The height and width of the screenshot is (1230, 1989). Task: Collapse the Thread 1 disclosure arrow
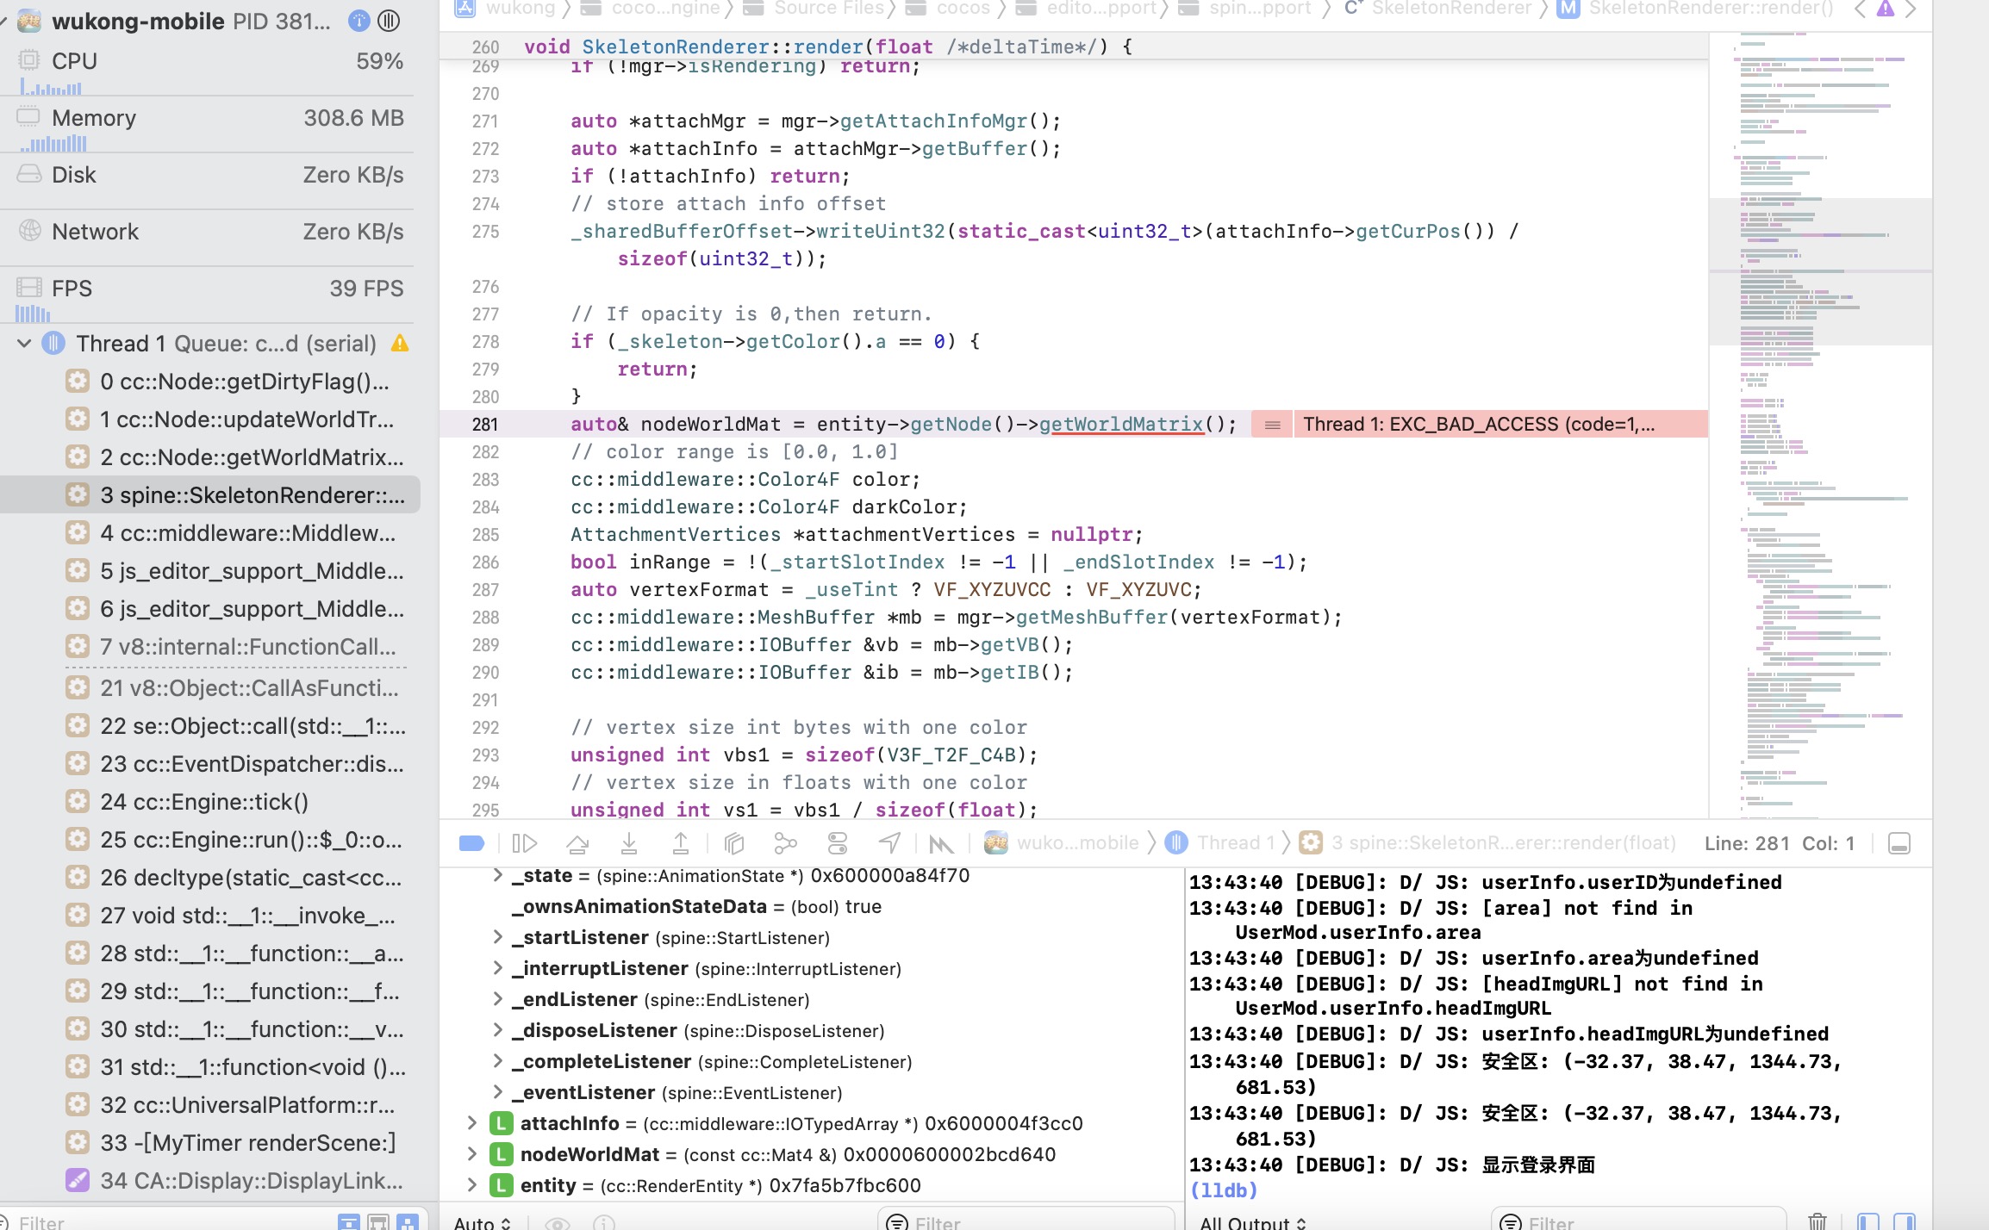coord(24,344)
